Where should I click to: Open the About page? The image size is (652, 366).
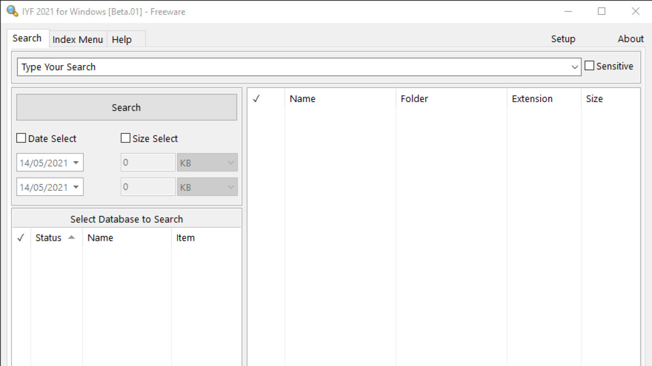630,39
